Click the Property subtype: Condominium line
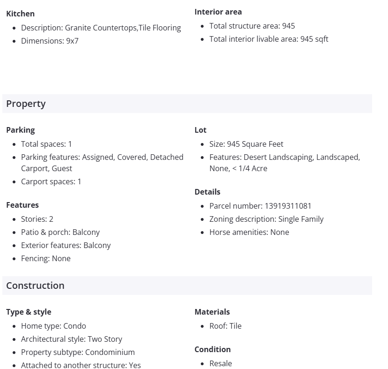The height and width of the screenshot is (369, 388). pyautogui.click(x=78, y=352)
